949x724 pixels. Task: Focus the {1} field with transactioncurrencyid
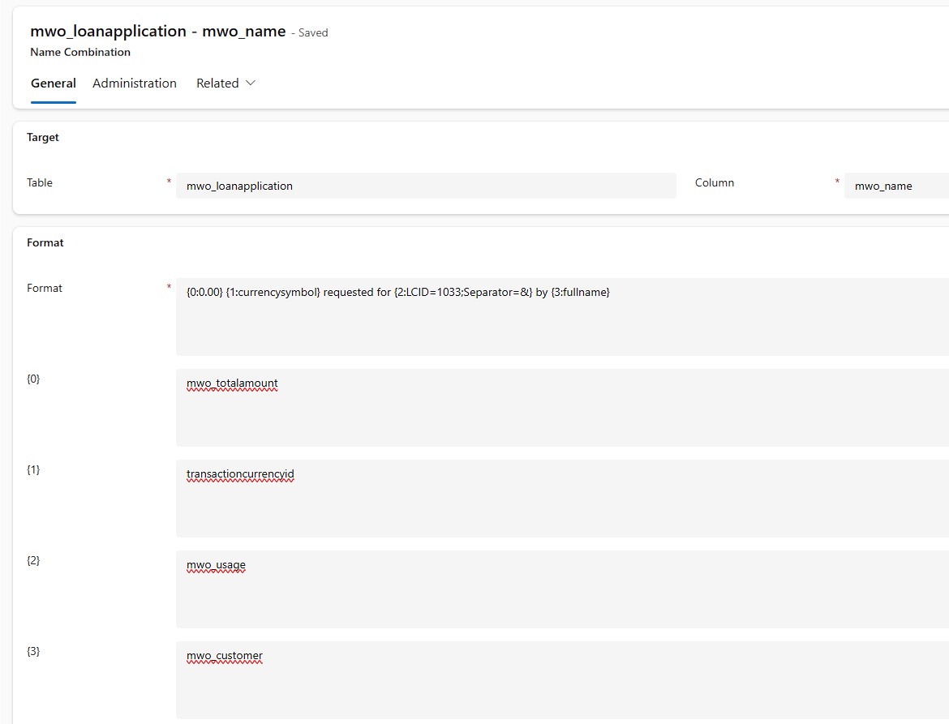(x=562, y=499)
